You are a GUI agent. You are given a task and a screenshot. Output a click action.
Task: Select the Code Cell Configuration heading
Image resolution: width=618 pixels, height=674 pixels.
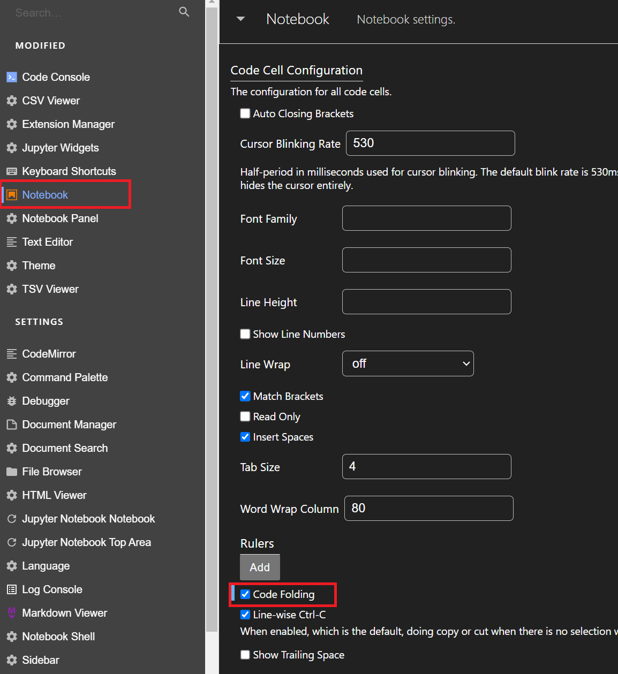click(297, 70)
